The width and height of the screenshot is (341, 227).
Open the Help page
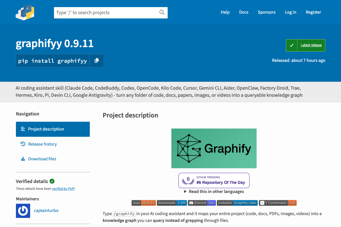[x=225, y=12]
